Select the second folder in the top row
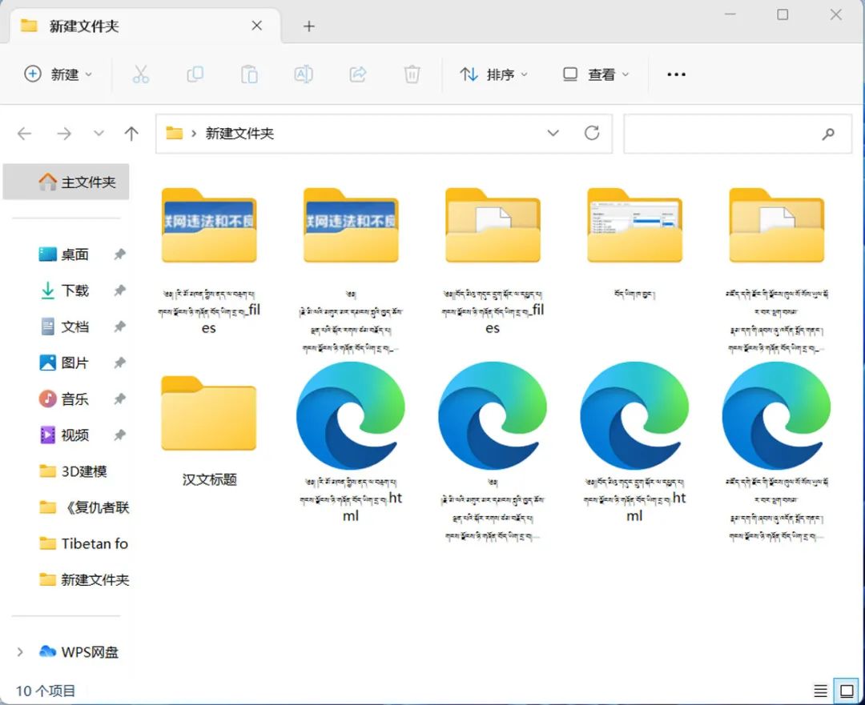Viewport: 865px width, 705px height. [351, 225]
